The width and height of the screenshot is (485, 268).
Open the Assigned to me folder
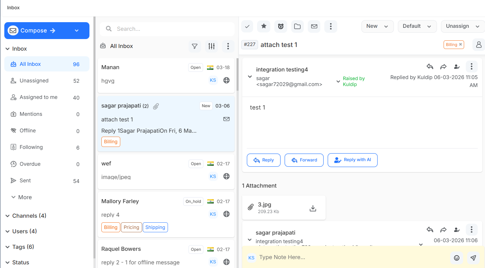pos(47,97)
